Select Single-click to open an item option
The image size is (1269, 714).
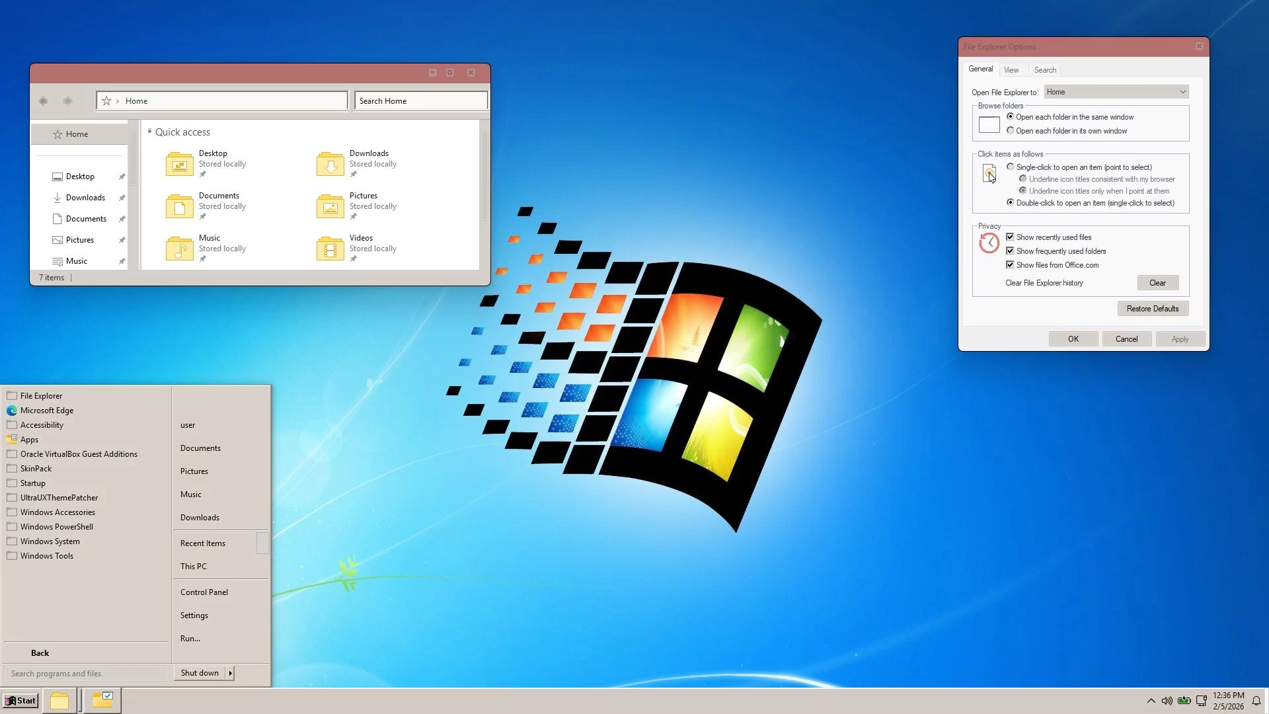[x=1010, y=167]
